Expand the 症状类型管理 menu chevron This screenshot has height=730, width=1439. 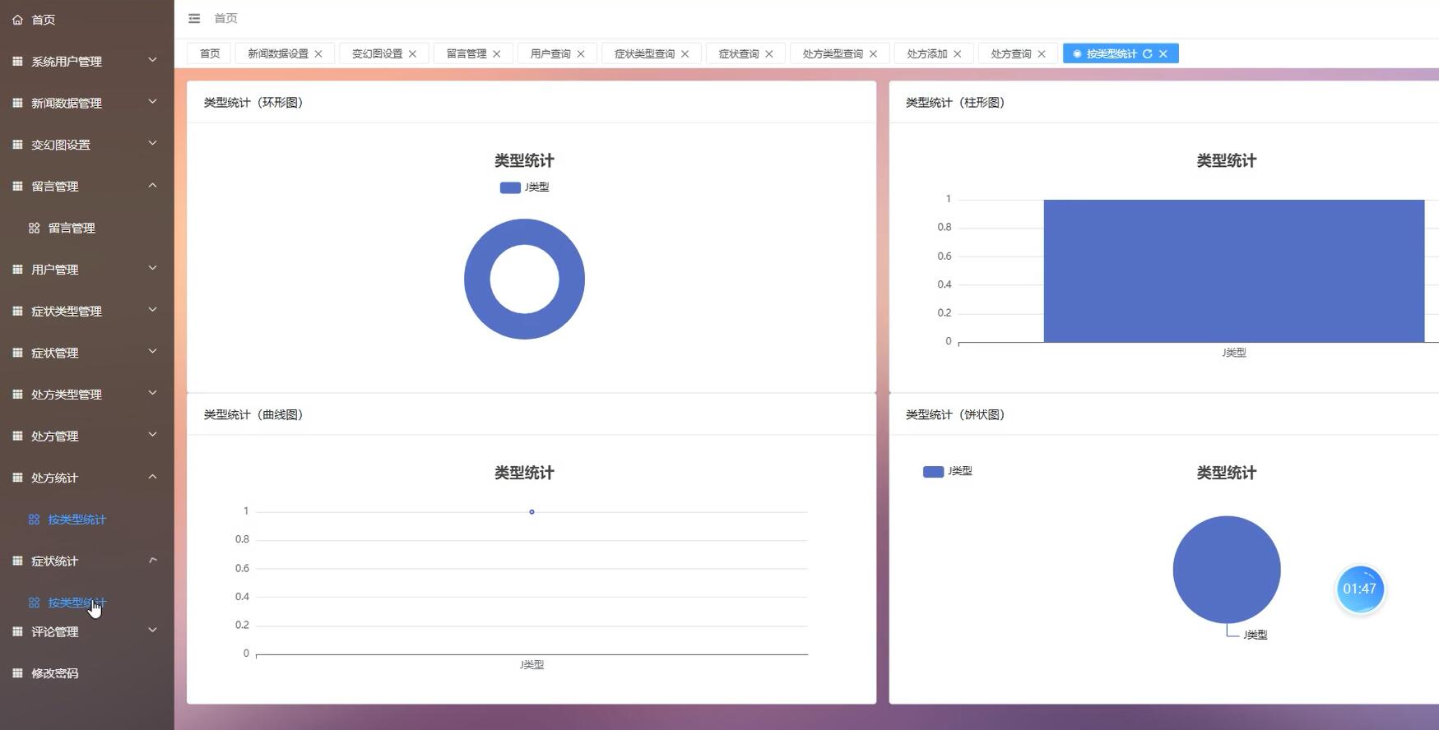click(152, 310)
